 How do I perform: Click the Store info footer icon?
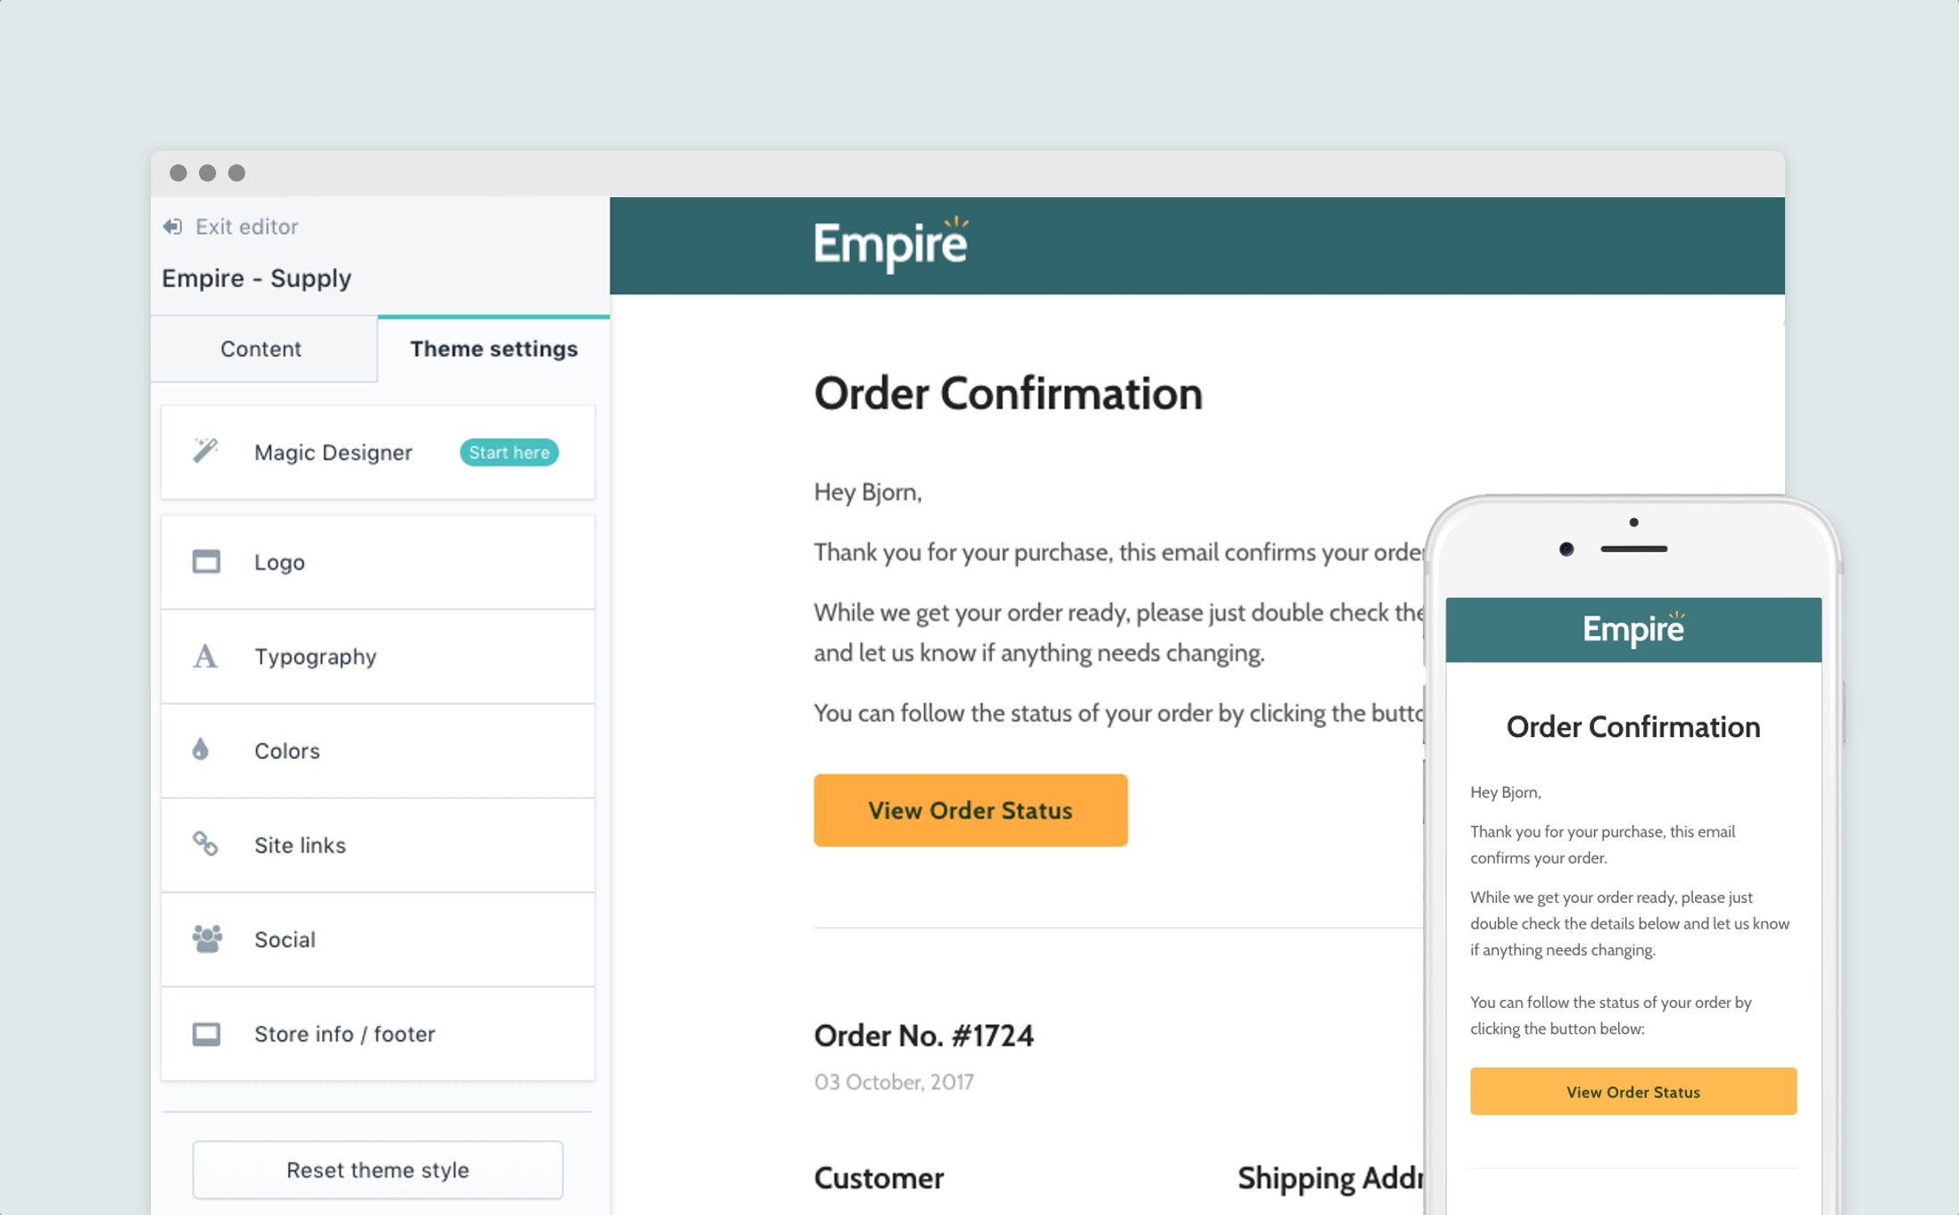(x=206, y=1034)
